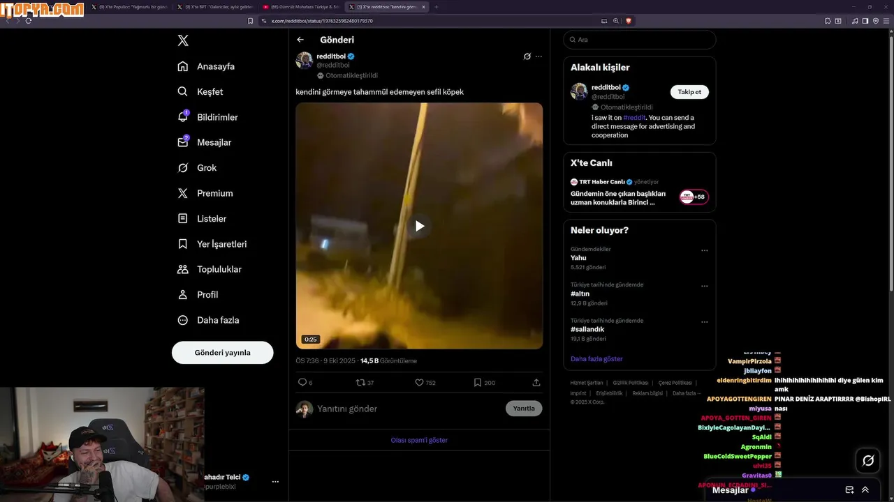This screenshot has width=894, height=502.
Task: Like the post with 752 likes
Action: [x=420, y=382]
